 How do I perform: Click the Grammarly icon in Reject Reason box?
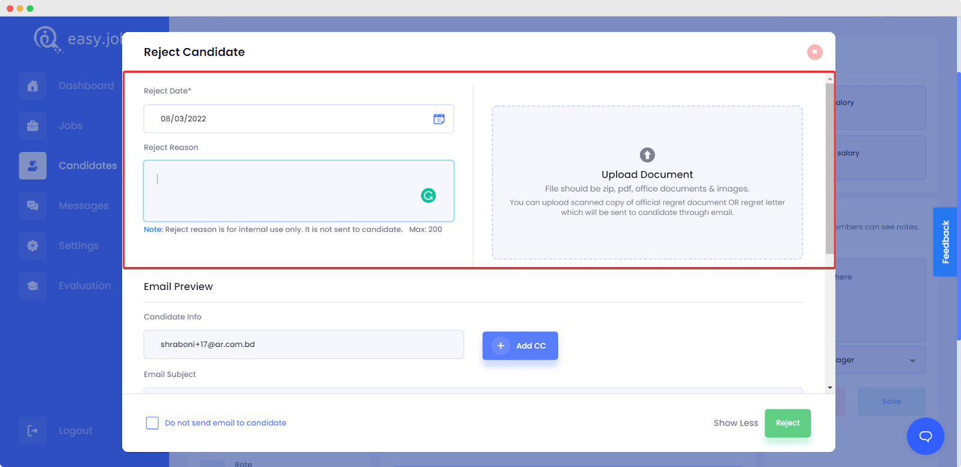pyautogui.click(x=428, y=196)
